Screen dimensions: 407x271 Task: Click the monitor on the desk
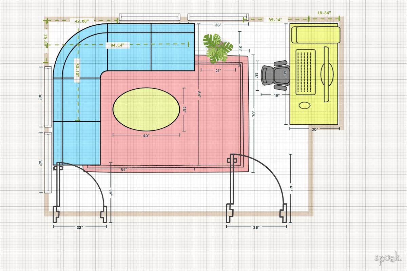[x=327, y=75]
